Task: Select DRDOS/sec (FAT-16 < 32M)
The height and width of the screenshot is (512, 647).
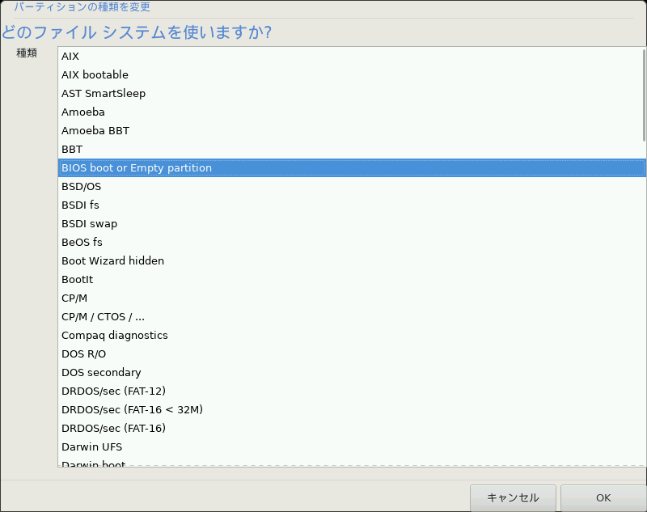Action: click(352, 409)
